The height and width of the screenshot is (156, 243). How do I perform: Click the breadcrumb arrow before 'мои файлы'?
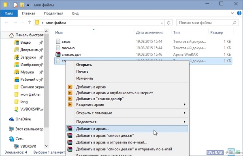[43, 23]
